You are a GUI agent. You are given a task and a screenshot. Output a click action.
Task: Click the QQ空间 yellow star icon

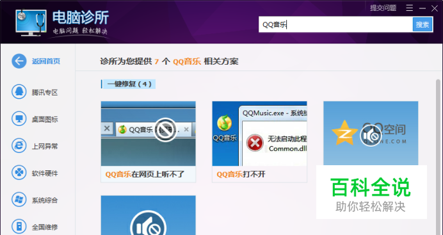point(344,133)
